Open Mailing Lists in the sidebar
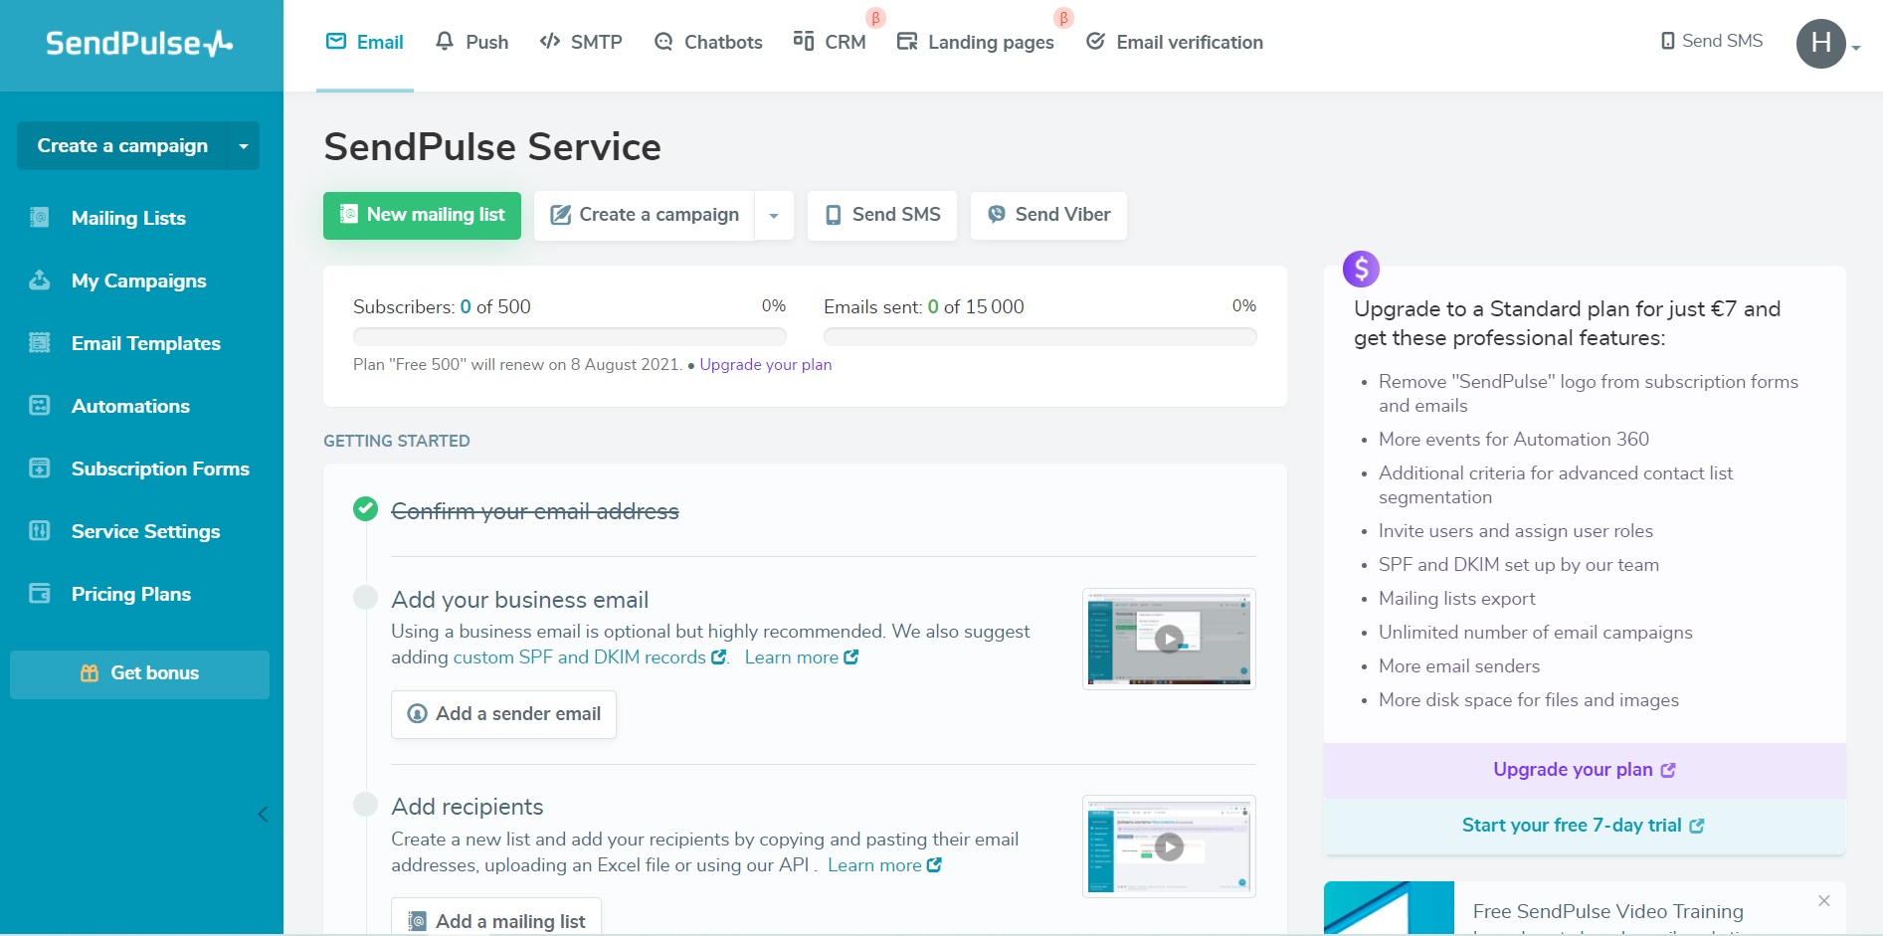This screenshot has height=936, width=1883. 128,218
